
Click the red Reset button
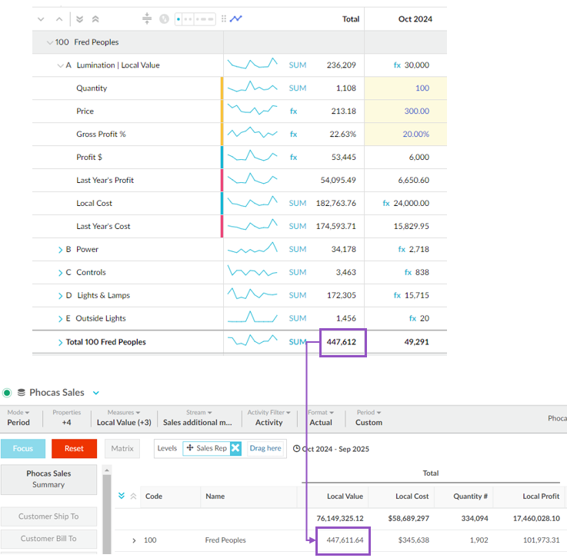(x=74, y=448)
